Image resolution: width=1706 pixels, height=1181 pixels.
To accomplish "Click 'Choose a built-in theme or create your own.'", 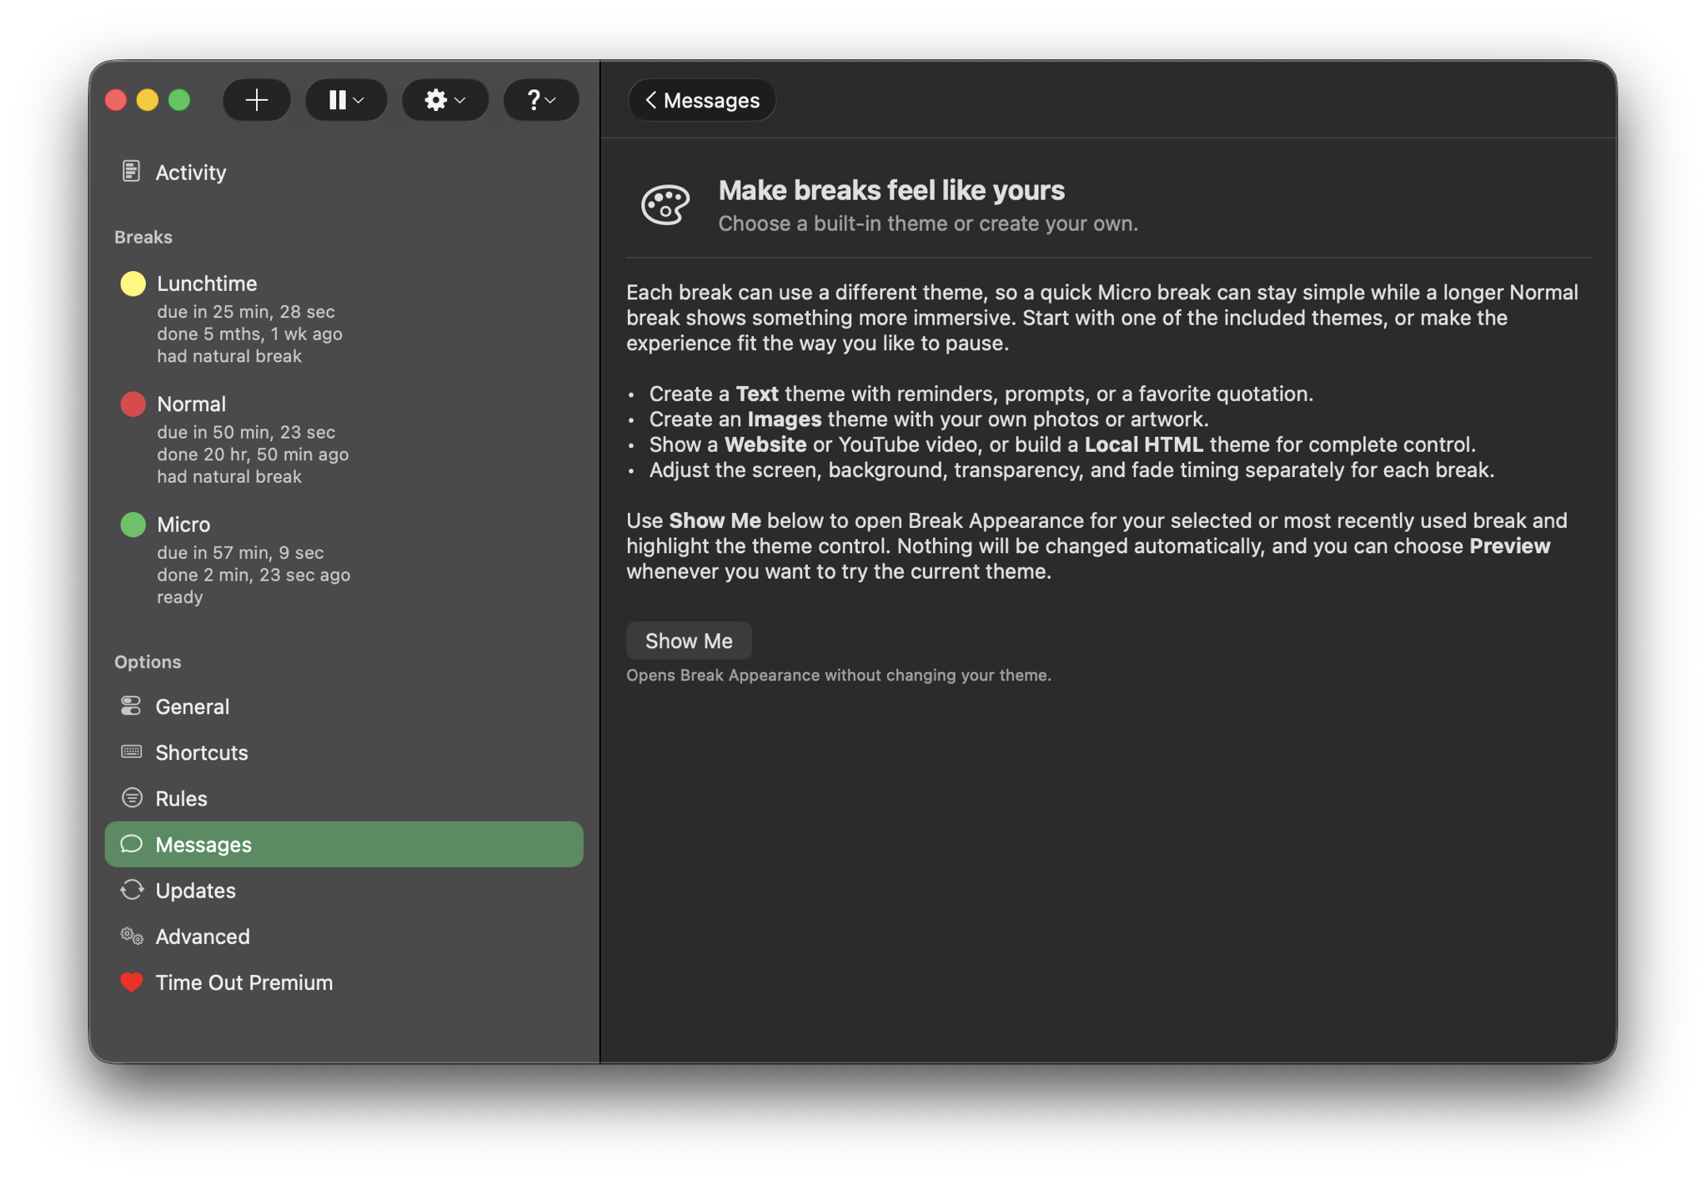I will (x=928, y=224).
